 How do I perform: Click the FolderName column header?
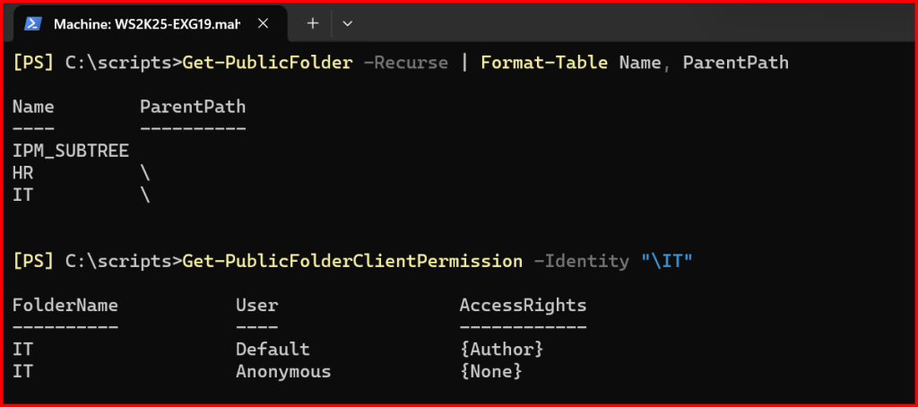point(65,305)
